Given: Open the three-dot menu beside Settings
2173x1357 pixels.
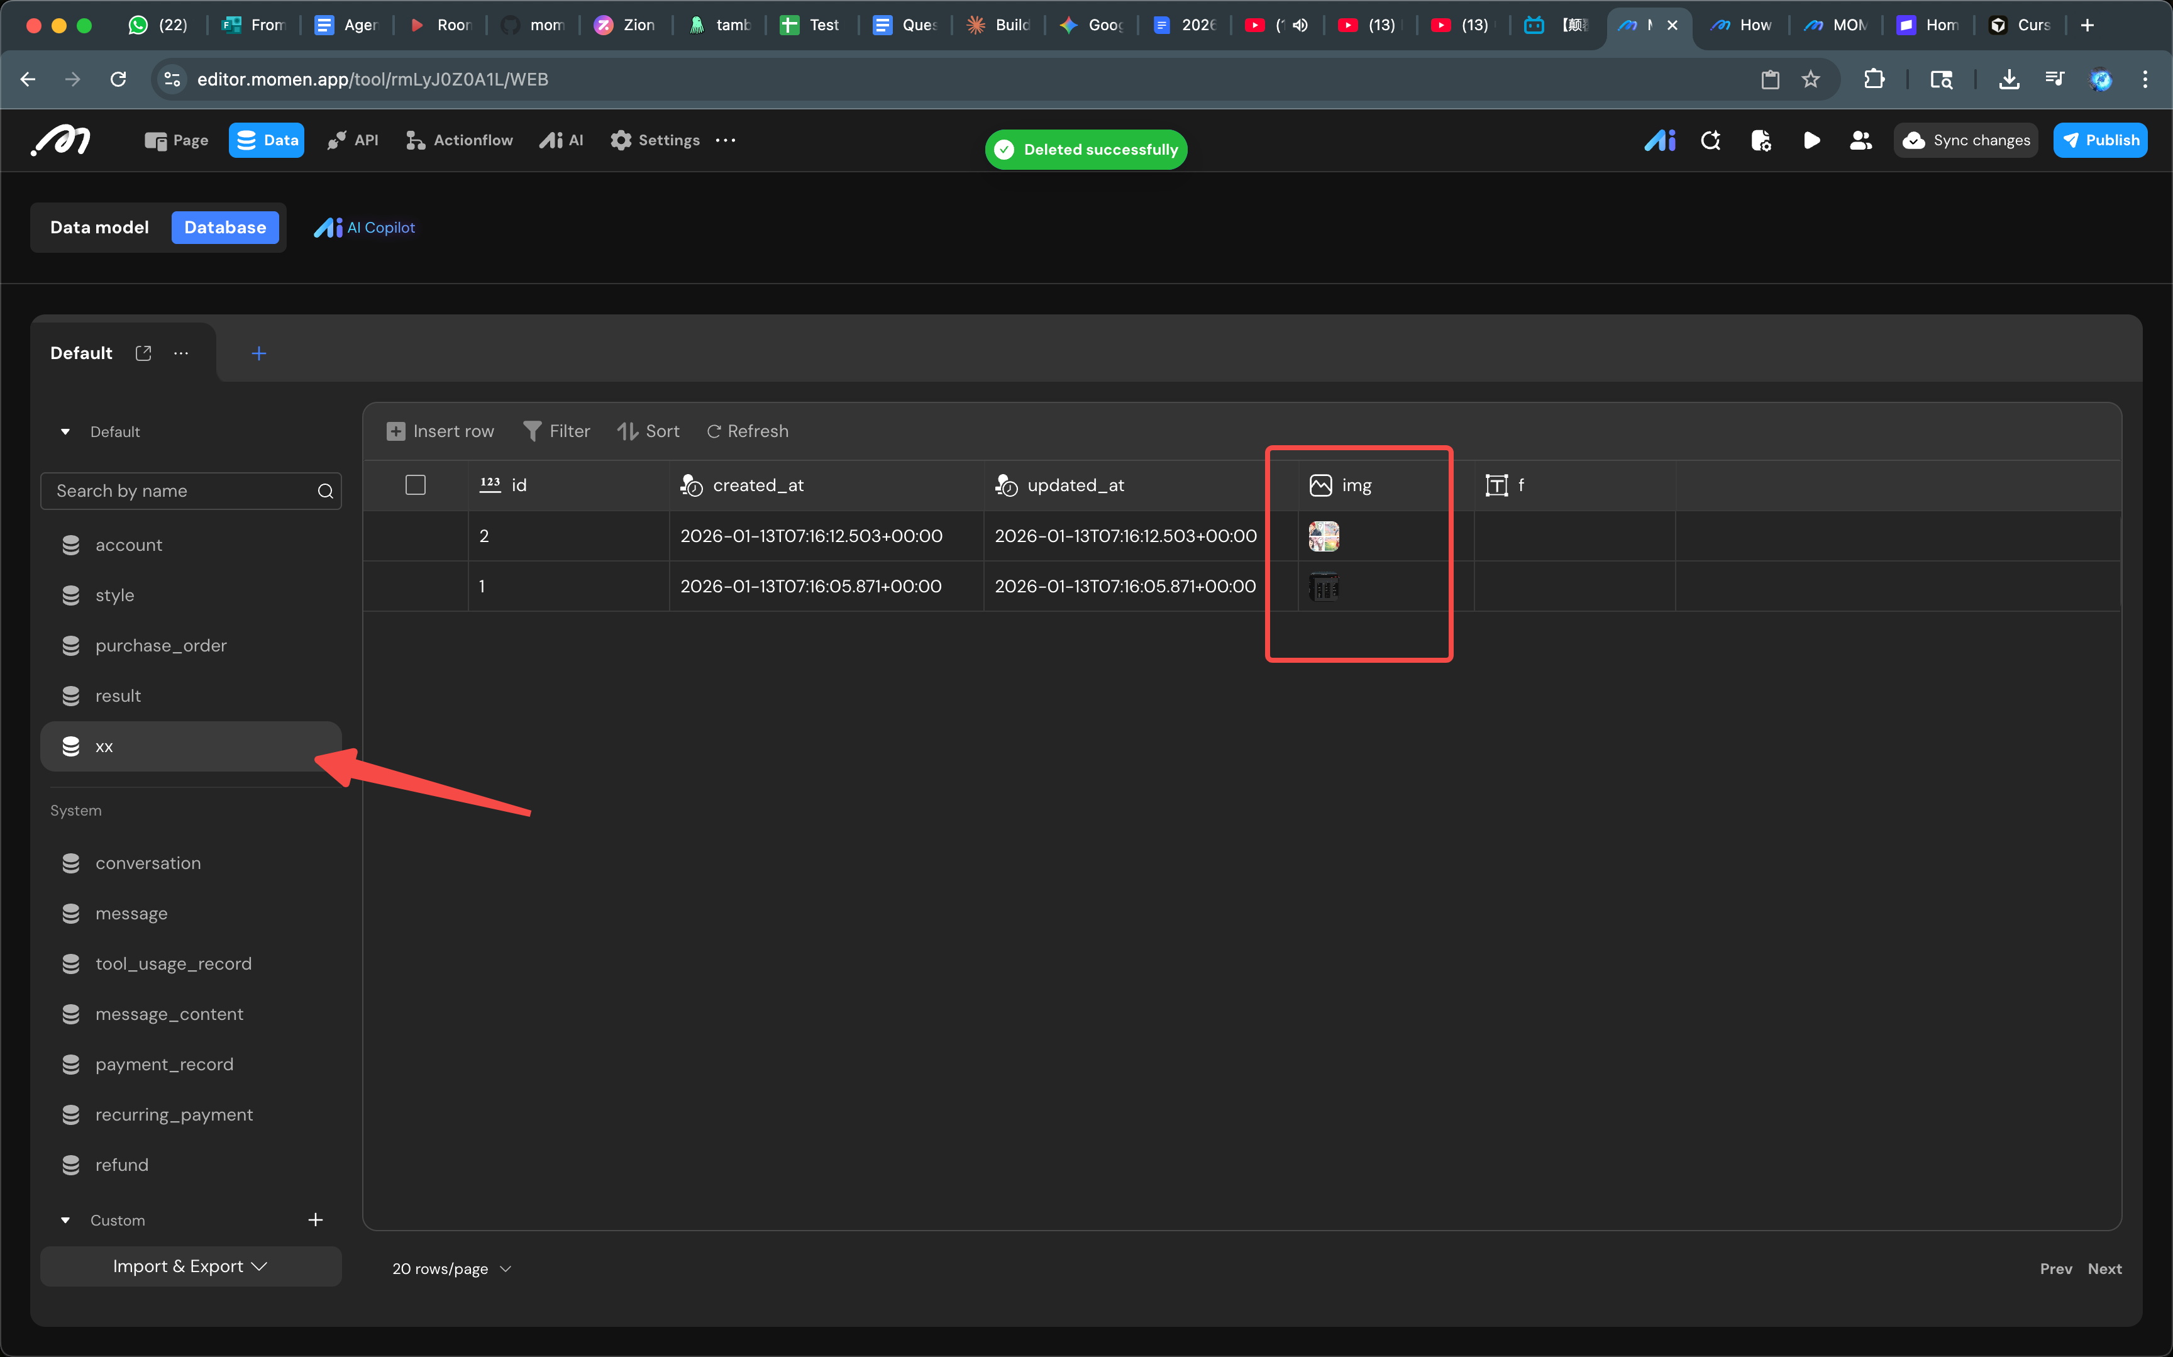Looking at the screenshot, I should pyautogui.click(x=726, y=140).
